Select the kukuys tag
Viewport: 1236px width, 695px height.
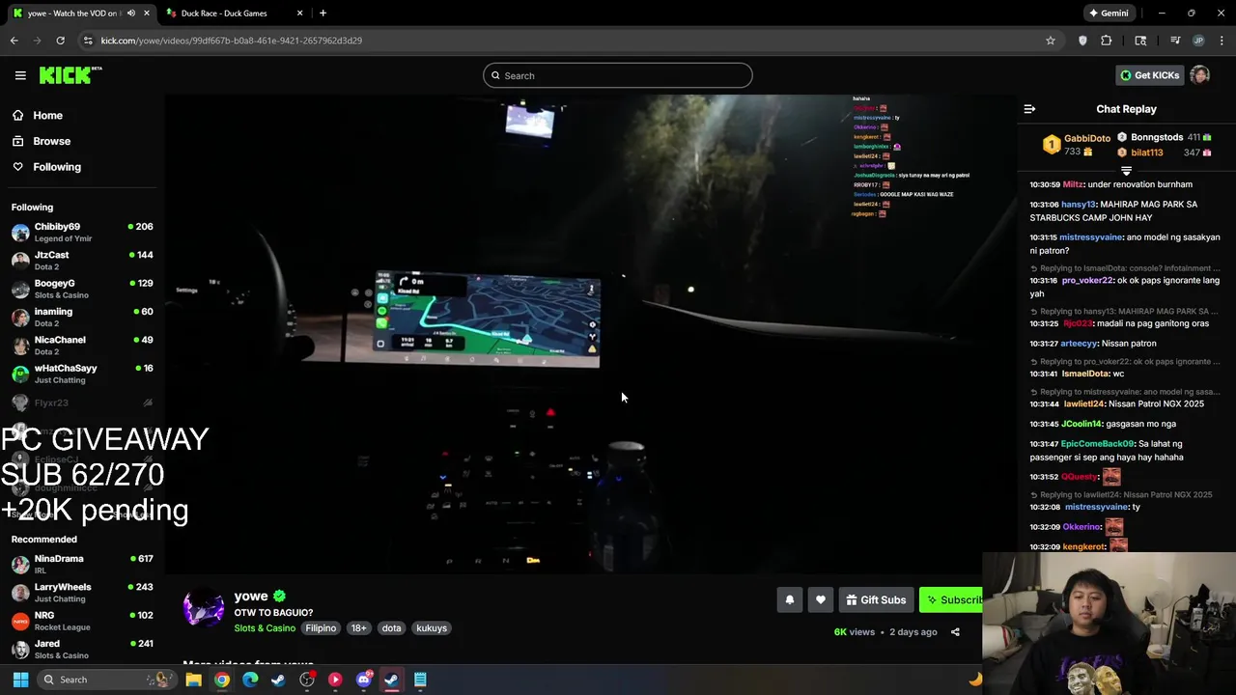pyautogui.click(x=432, y=628)
